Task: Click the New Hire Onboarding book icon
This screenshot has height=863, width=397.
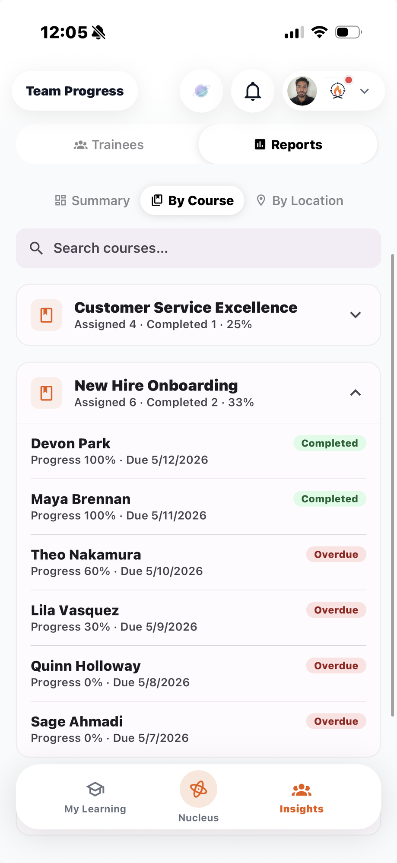Action: coord(46,393)
